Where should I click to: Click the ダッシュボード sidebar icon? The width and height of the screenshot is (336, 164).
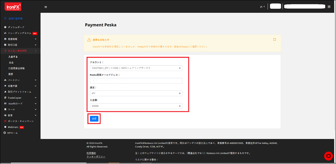click(x=5, y=27)
